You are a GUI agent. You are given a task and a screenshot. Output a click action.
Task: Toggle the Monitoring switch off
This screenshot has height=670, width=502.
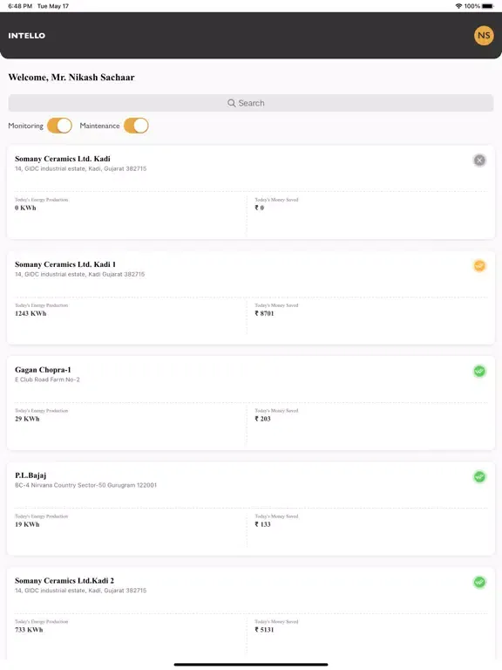[x=59, y=126]
